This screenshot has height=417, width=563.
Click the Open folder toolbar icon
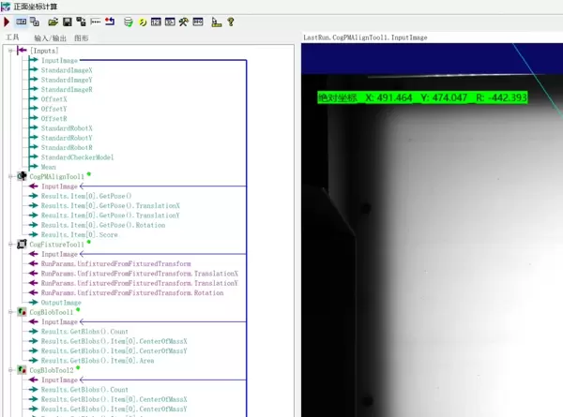pos(53,22)
